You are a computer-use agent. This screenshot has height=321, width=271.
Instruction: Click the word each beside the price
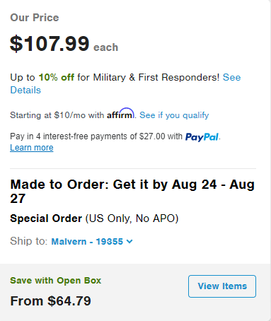click(x=105, y=47)
